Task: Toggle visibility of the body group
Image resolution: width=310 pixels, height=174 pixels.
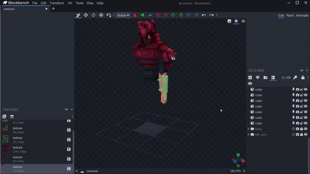Action: pos(306,129)
